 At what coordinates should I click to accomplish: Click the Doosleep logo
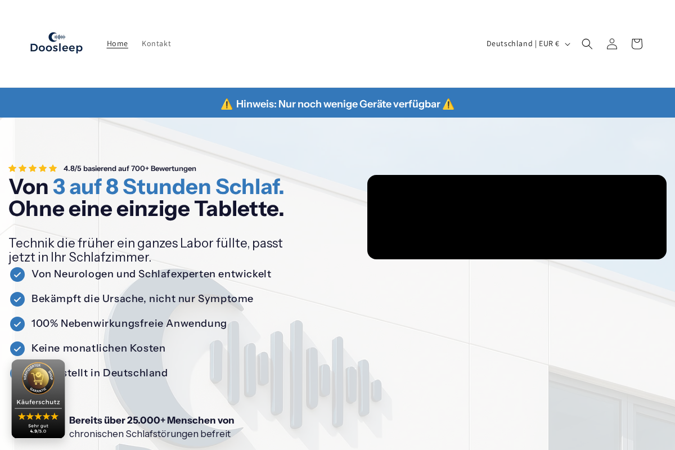(56, 43)
